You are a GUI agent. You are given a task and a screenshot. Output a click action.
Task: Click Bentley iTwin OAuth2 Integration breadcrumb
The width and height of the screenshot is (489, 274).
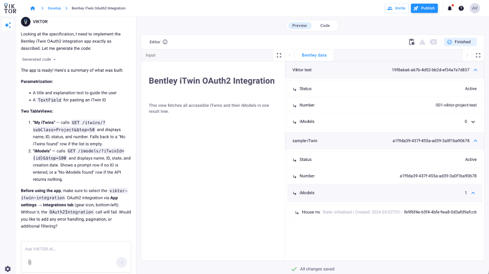[98, 8]
